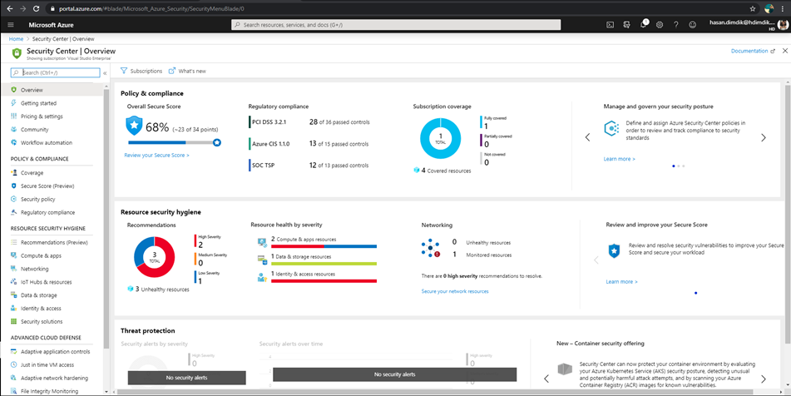Go to Home in the breadcrumb
The height and width of the screenshot is (396, 791).
(x=16, y=39)
